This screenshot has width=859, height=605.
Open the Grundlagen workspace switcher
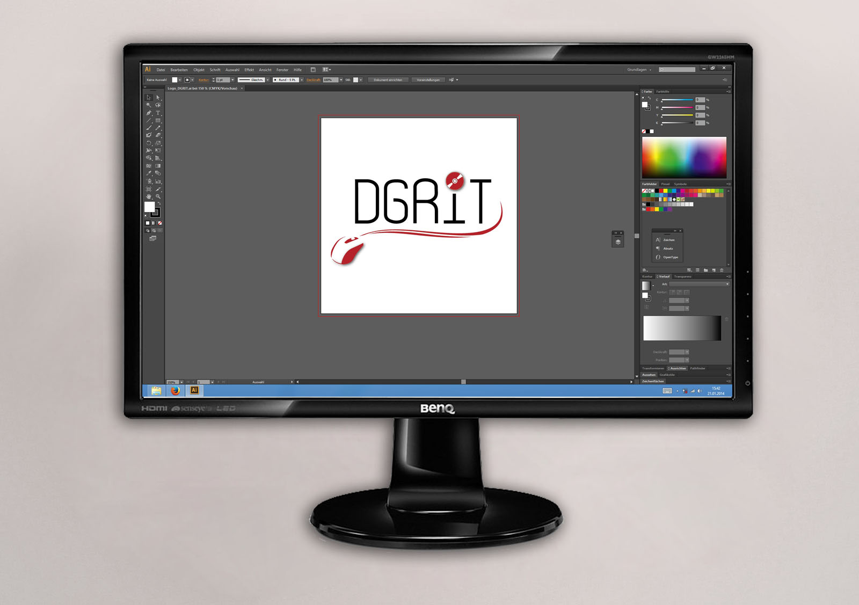click(639, 70)
